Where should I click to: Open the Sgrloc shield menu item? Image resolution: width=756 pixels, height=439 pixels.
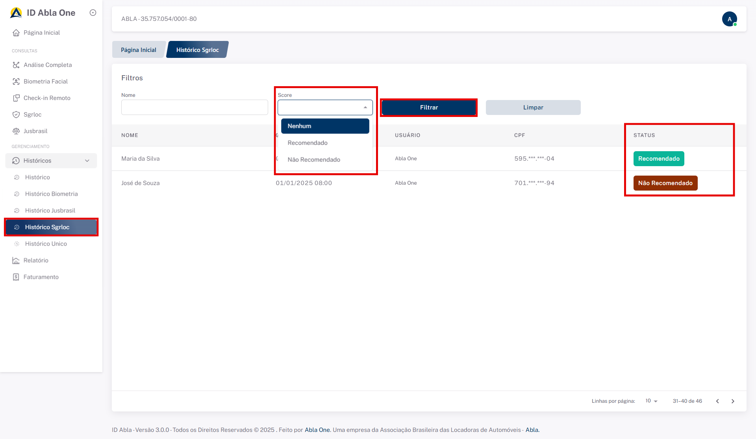[32, 115]
